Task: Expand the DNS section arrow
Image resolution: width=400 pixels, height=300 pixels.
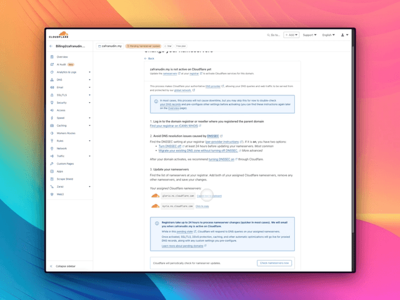Action: point(89,80)
